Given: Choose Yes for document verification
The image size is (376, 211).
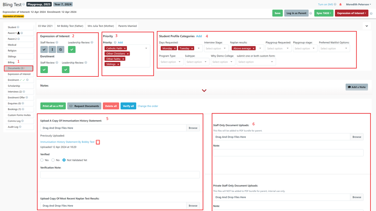Looking at the screenshot, I should [x=42, y=160].
